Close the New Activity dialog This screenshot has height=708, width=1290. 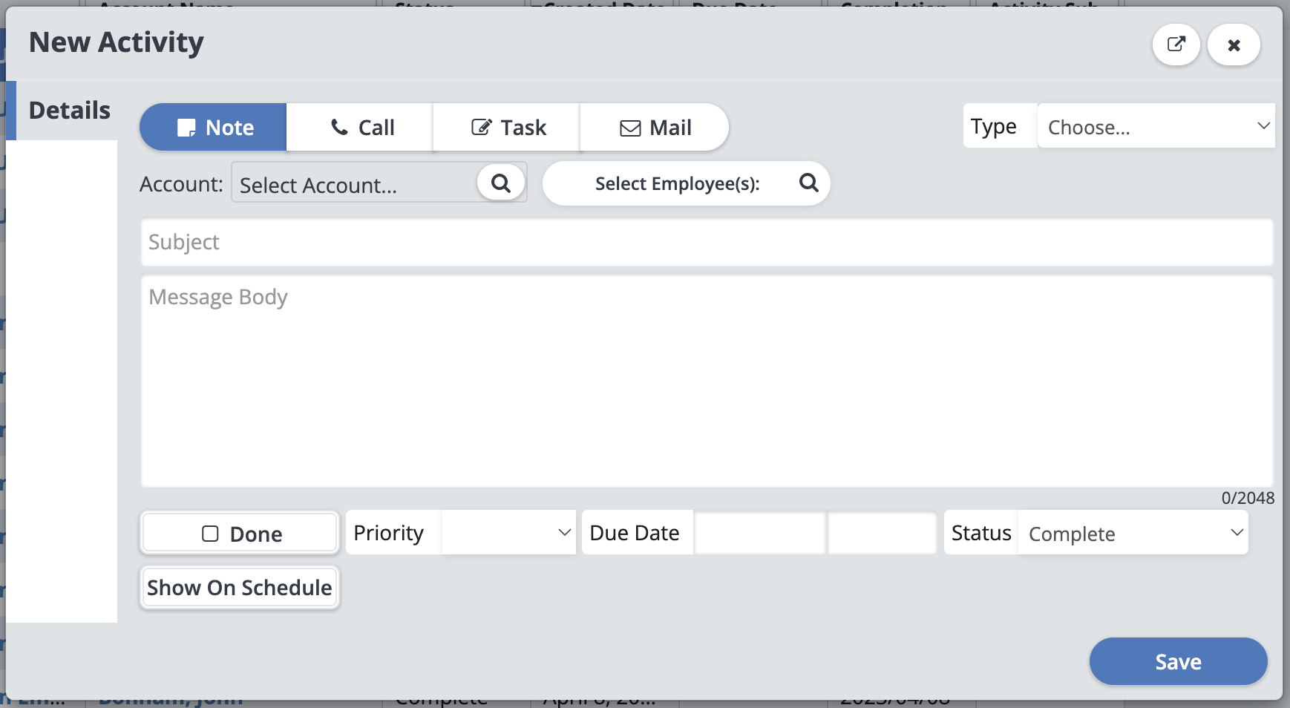click(x=1234, y=45)
